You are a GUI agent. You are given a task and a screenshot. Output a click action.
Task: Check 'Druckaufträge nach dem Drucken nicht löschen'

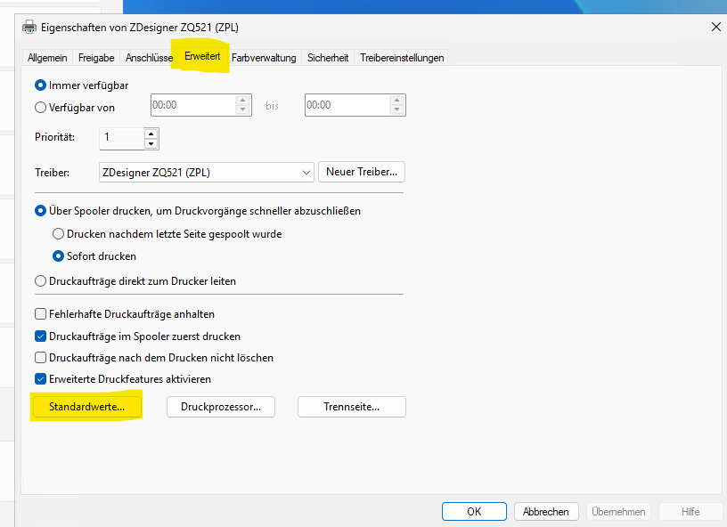coord(40,358)
